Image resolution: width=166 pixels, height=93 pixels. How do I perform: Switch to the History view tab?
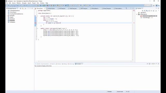(58, 64)
